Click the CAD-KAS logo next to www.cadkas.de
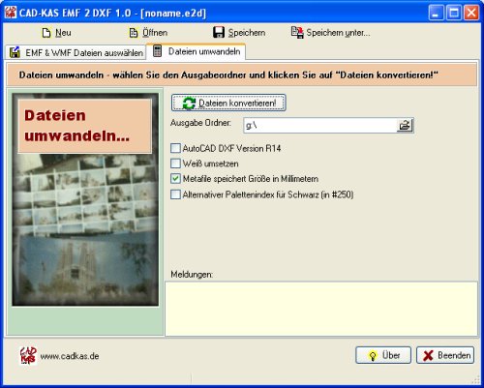The width and height of the screenshot is (484, 388). click(x=28, y=355)
